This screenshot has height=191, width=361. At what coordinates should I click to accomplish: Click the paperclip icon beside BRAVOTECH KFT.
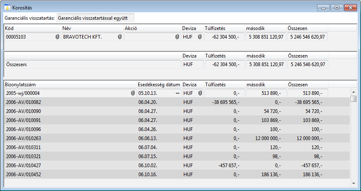click(x=120, y=37)
